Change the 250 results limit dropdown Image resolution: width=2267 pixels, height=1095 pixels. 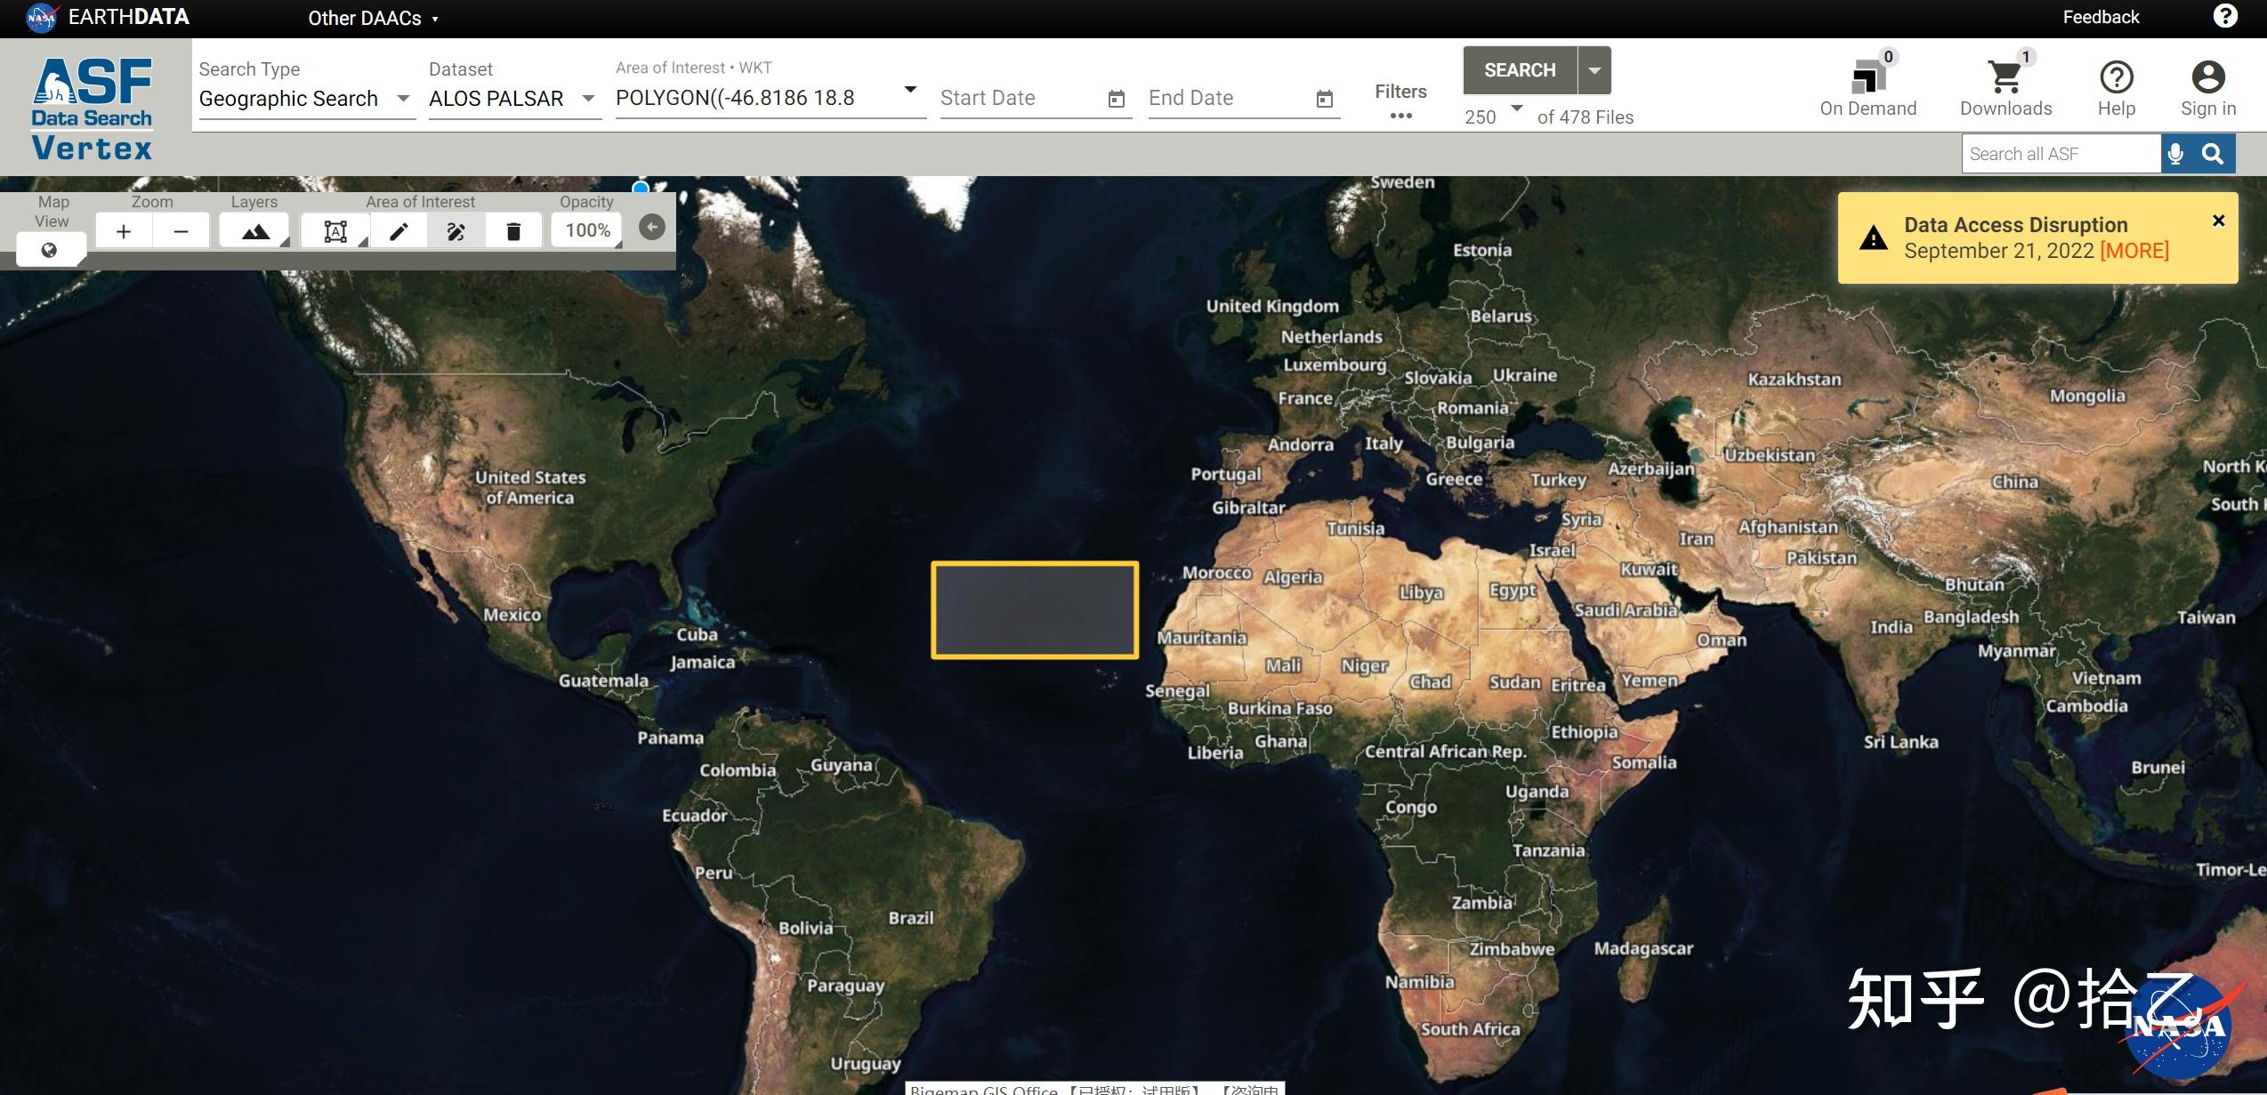(1493, 117)
